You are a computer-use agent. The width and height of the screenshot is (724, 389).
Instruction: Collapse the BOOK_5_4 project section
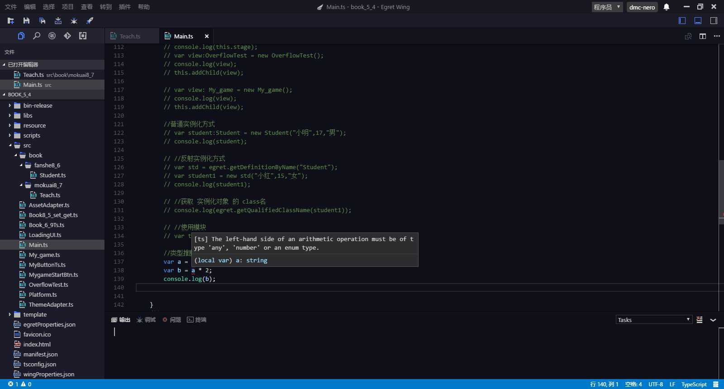52,95
